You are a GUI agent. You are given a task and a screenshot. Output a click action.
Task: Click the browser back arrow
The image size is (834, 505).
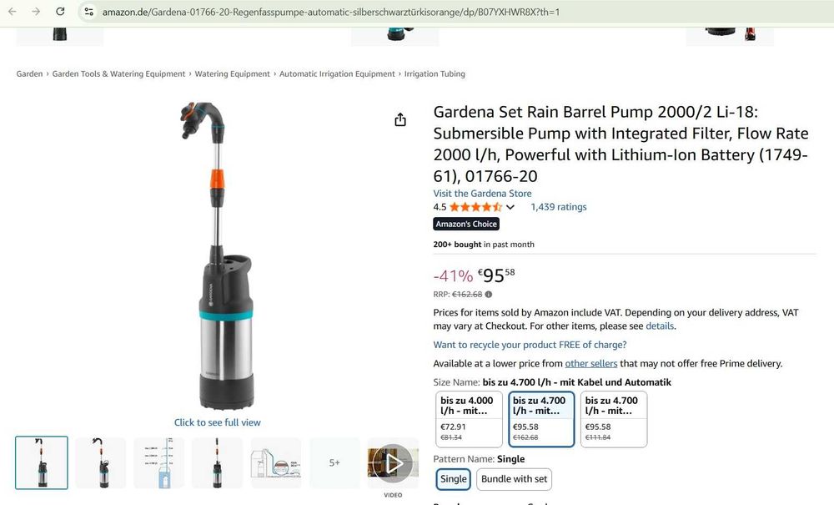(13, 11)
